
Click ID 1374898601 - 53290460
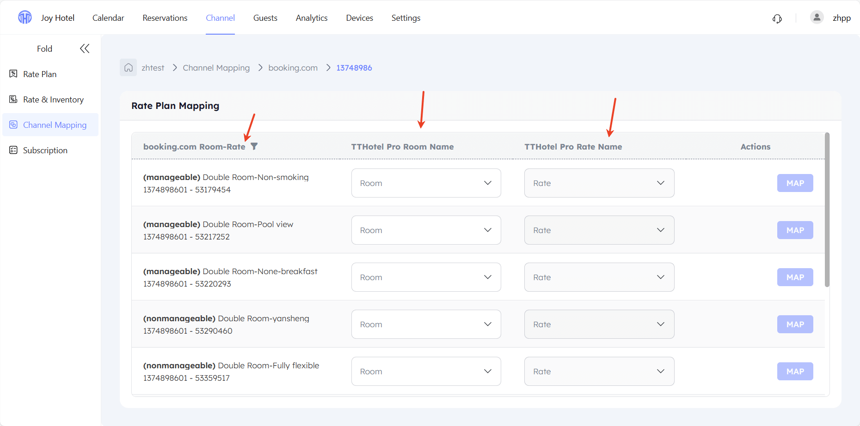tap(188, 331)
